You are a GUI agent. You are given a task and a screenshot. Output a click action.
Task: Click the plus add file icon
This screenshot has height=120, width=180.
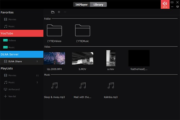59,12
